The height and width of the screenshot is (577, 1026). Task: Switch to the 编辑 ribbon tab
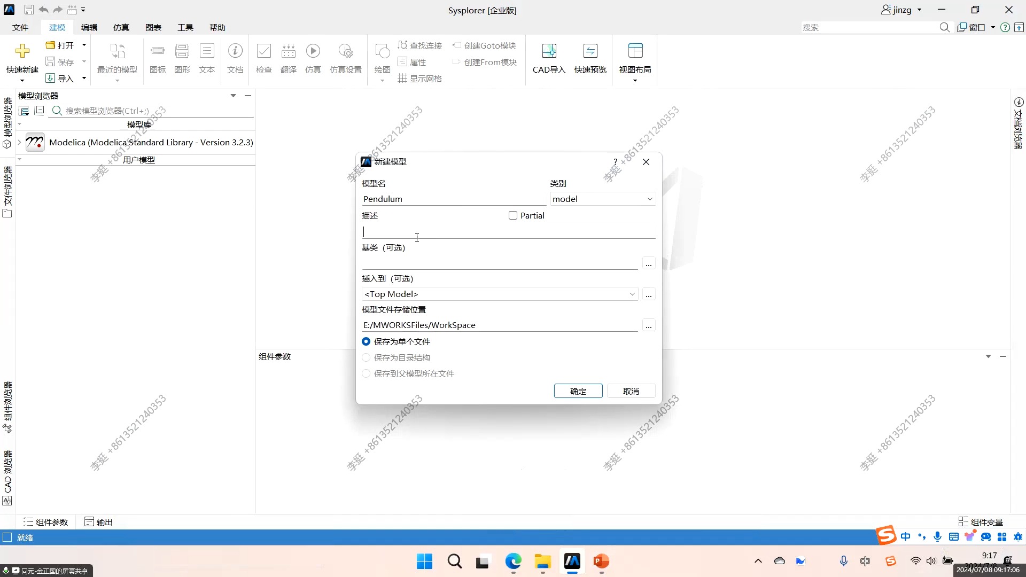[x=89, y=27]
